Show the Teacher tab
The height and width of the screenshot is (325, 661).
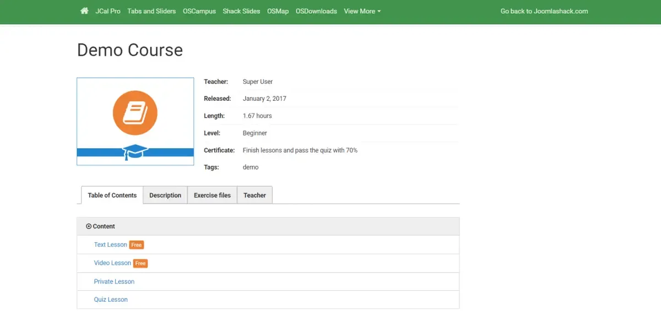254,195
